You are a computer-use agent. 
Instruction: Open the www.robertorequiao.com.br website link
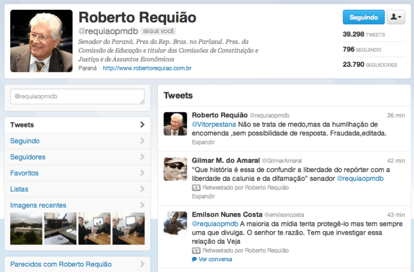147,68
